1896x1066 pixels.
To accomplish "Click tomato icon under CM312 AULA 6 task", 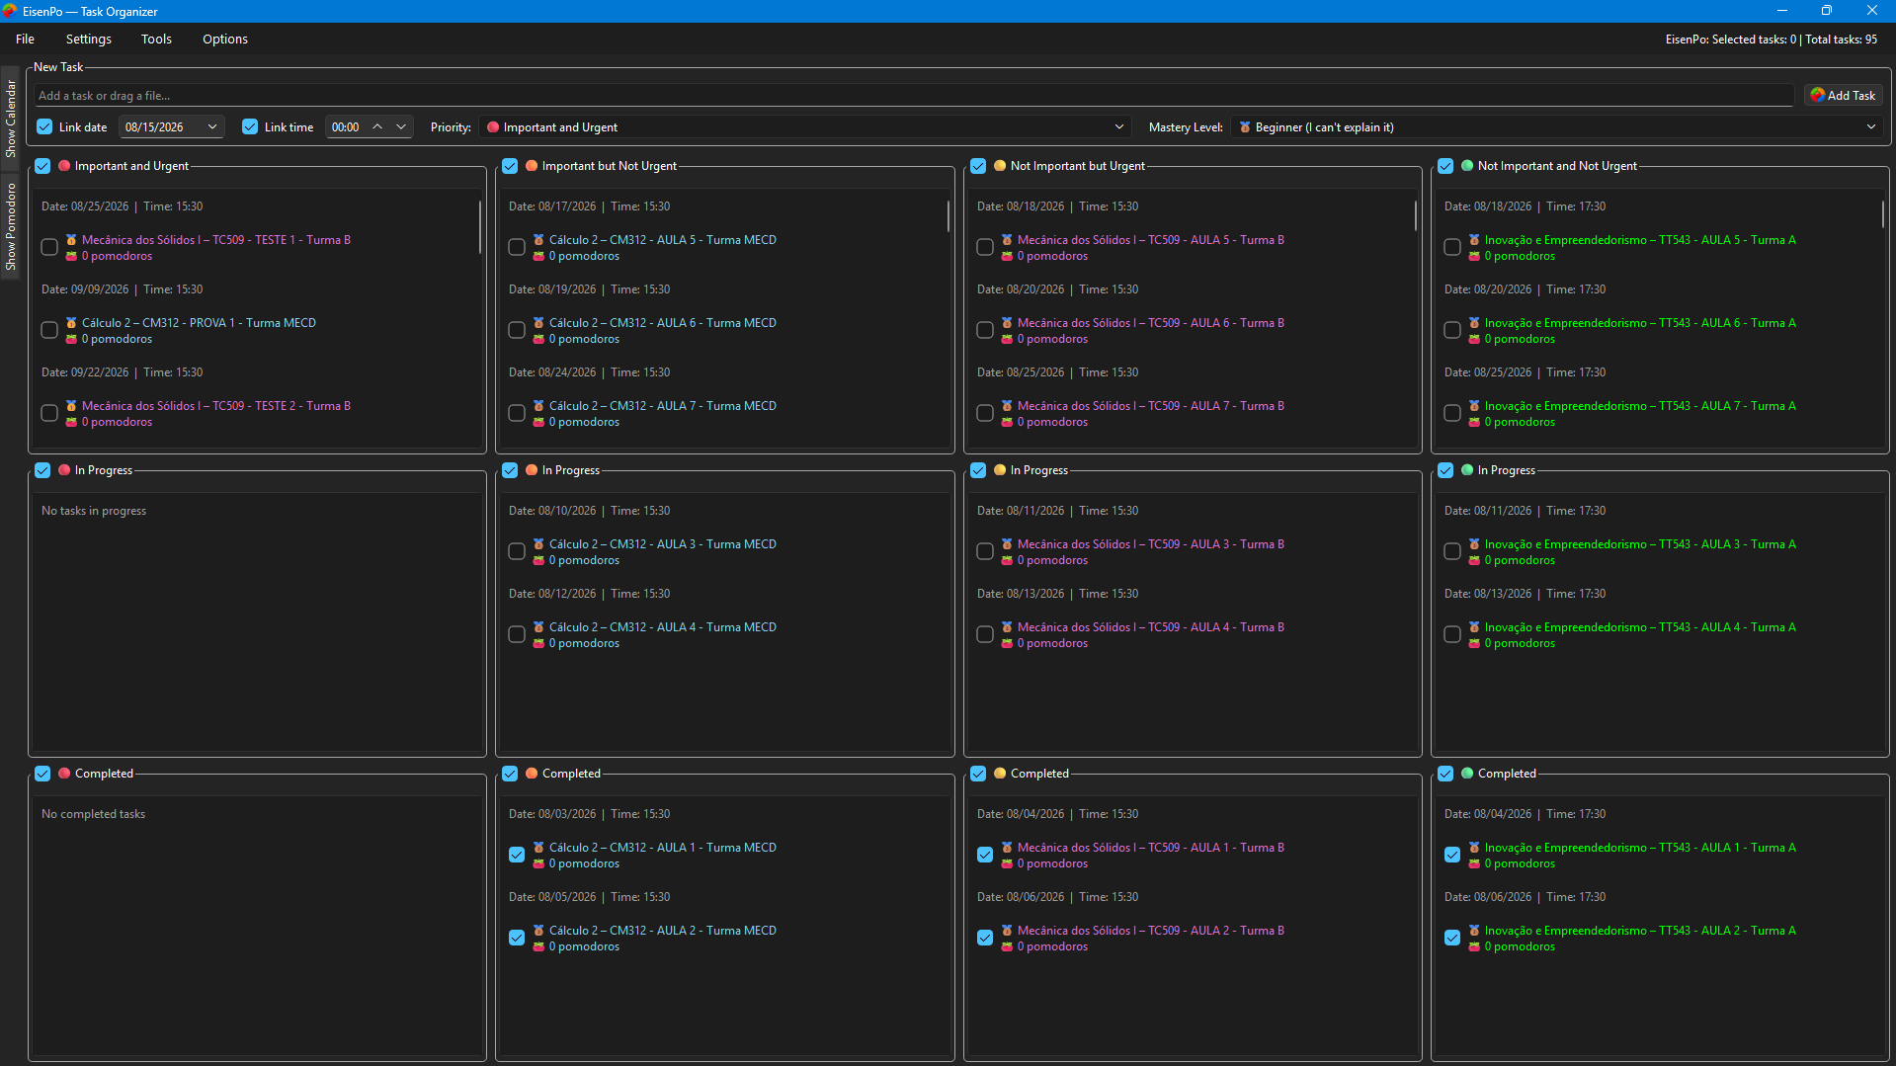I will click(538, 339).
